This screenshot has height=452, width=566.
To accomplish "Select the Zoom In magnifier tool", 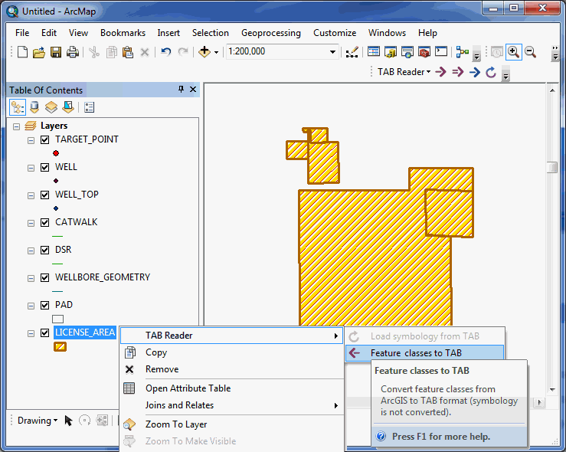I will (514, 52).
